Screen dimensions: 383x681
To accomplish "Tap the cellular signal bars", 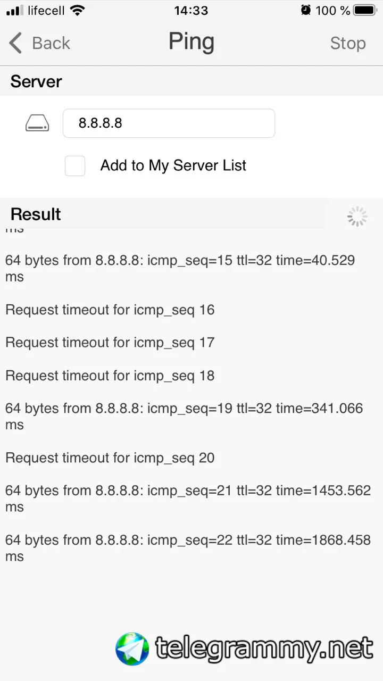I will coord(15,11).
